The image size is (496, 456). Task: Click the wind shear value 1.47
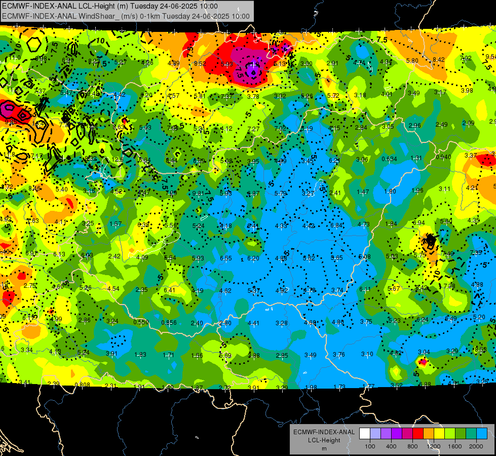(363, 192)
